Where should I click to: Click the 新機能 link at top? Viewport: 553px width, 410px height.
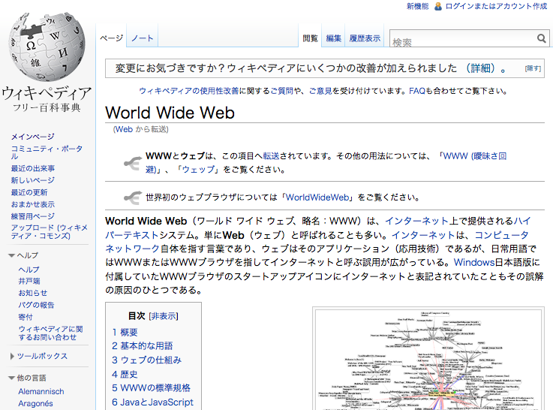coord(418,6)
